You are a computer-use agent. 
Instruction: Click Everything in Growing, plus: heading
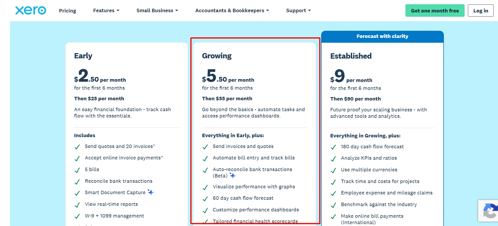(x=365, y=136)
